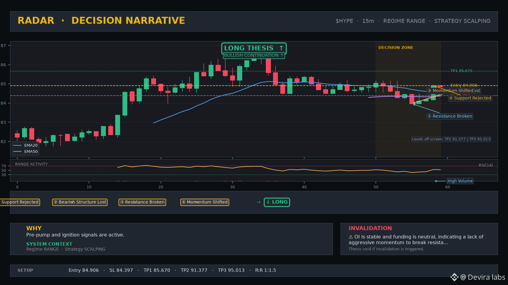Click the WHY heading
The width and height of the screenshot is (508, 285).
34,228
